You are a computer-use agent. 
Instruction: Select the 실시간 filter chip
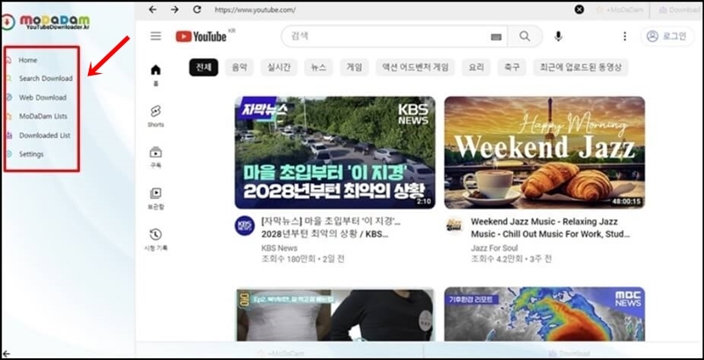tap(279, 67)
